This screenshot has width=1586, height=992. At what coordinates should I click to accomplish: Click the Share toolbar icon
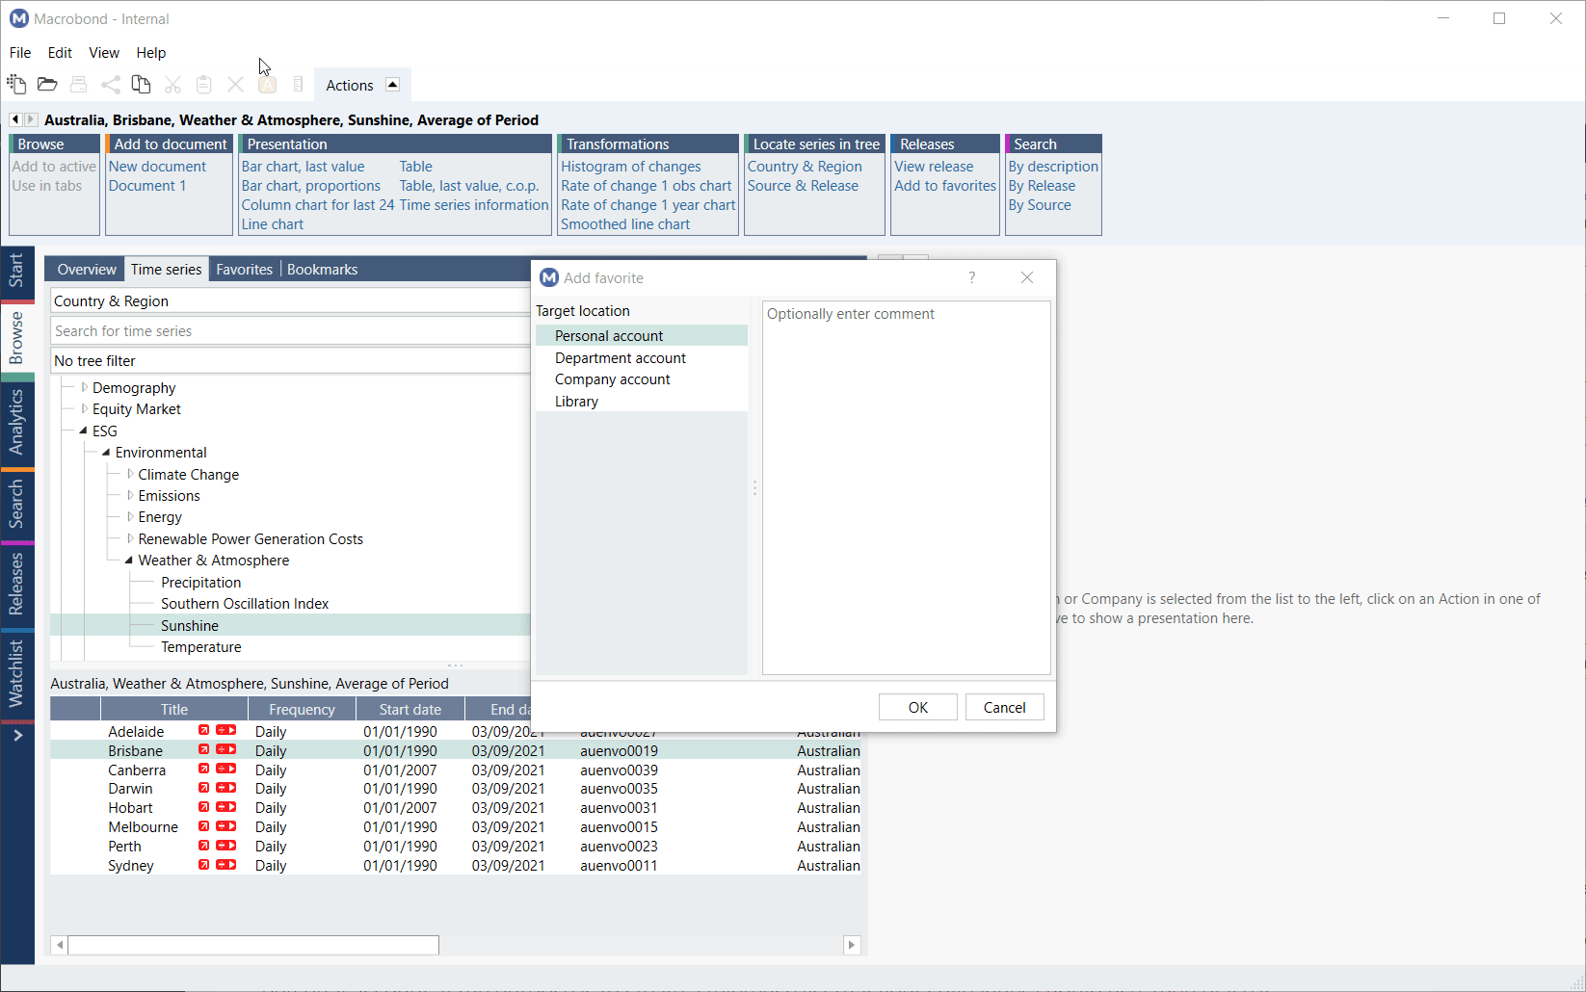111,85
